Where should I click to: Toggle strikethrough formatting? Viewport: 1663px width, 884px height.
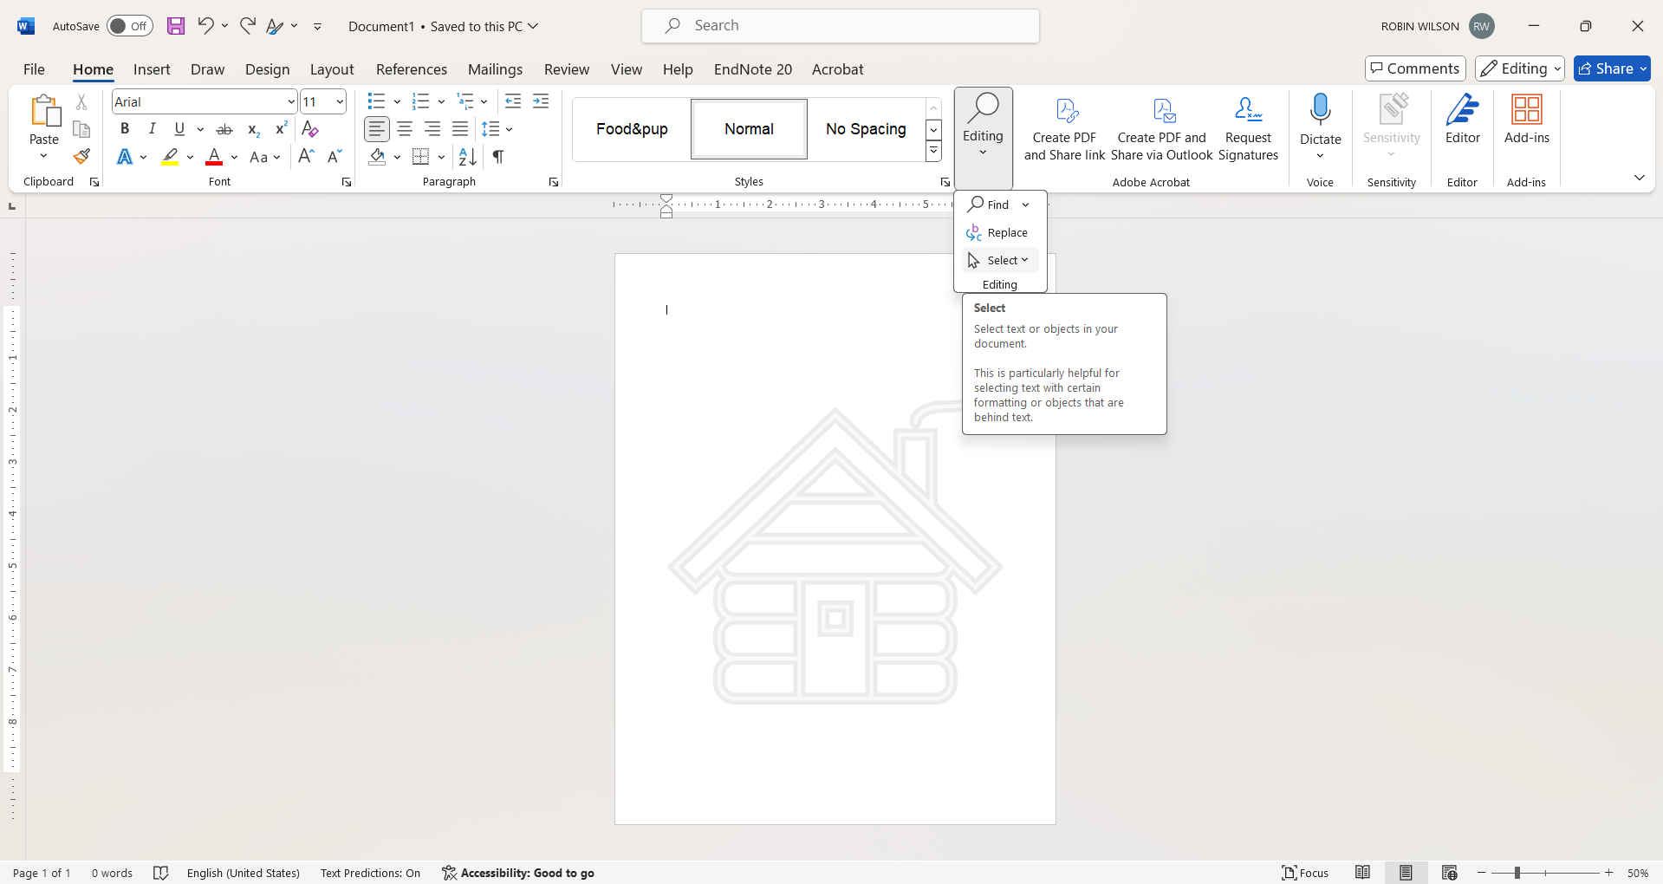point(224,128)
